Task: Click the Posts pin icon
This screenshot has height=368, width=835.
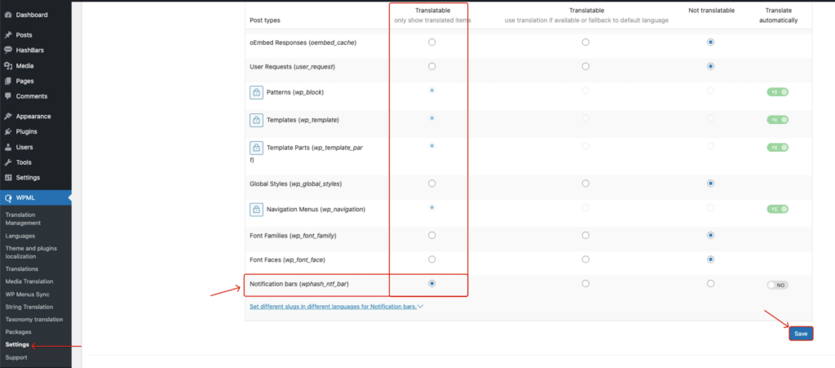Action: coord(8,35)
